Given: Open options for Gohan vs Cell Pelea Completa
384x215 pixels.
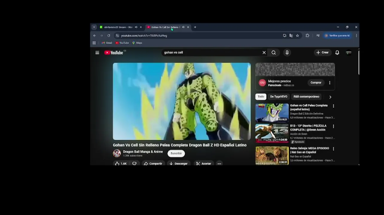Looking at the screenshot, I should tap(333, 106).
